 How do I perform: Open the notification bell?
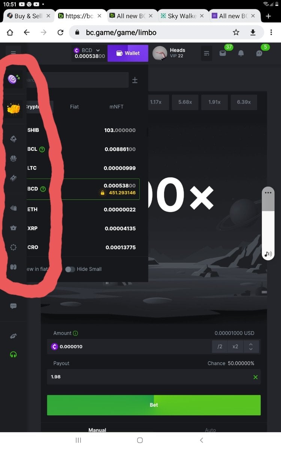pos(241,53)
